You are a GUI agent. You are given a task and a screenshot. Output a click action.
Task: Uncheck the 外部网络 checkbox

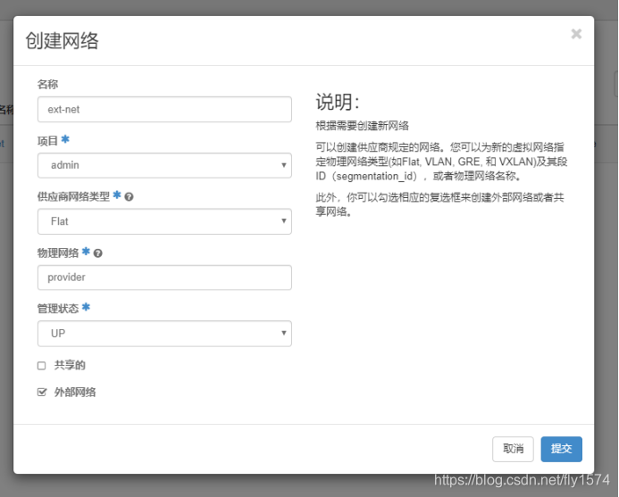pos(41,392)
